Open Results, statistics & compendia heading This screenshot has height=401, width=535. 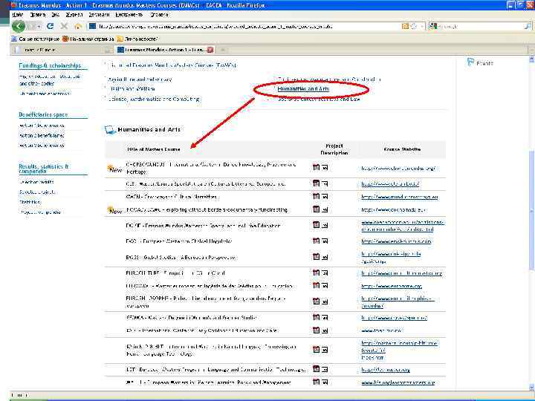tap(44, 169)
